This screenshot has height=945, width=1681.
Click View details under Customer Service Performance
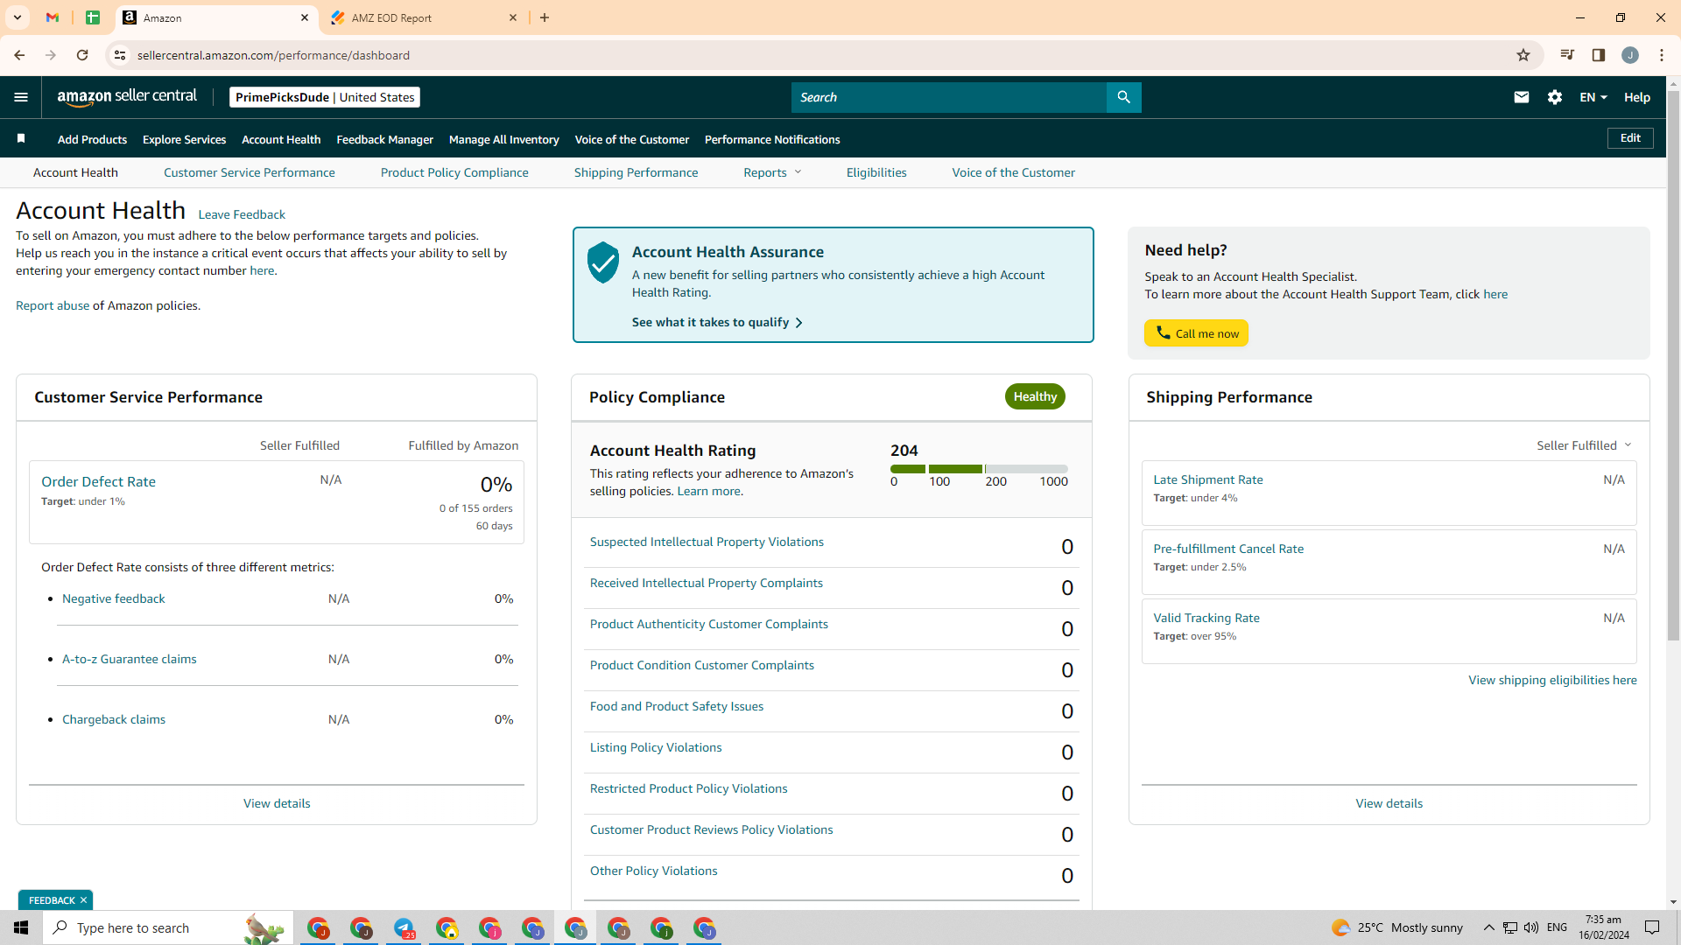tap(277, 803)
